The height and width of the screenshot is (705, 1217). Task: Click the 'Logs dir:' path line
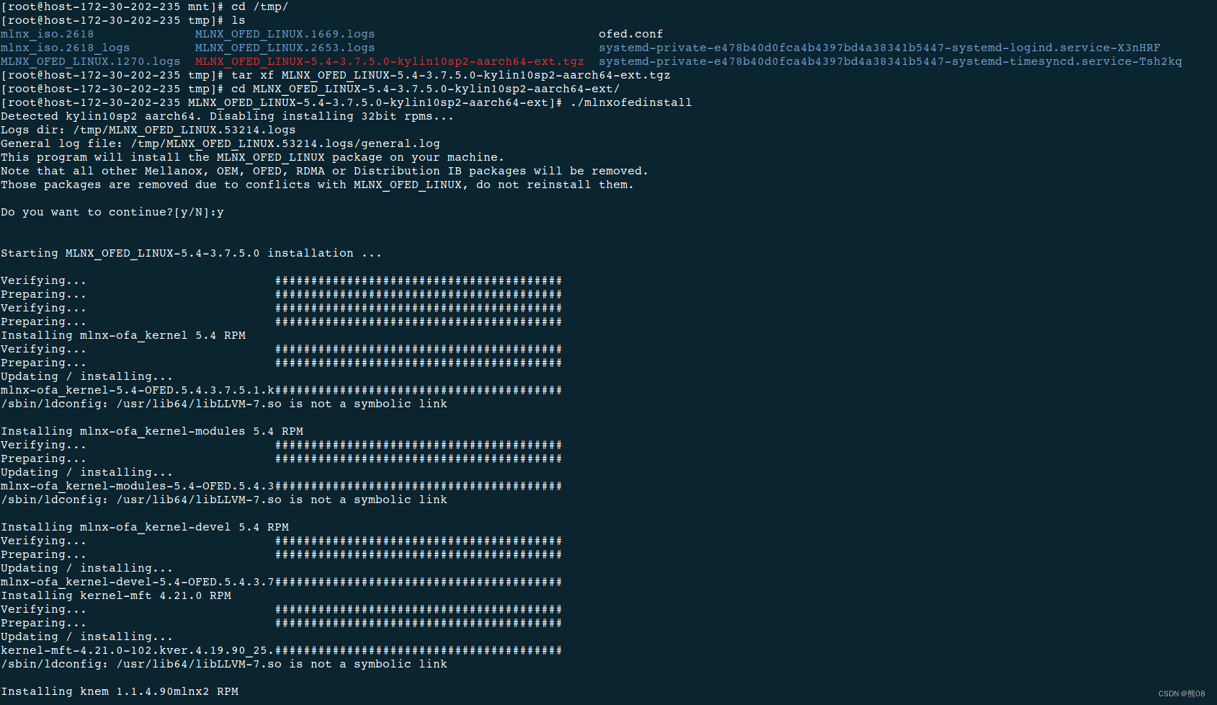[x=148, y=130]
